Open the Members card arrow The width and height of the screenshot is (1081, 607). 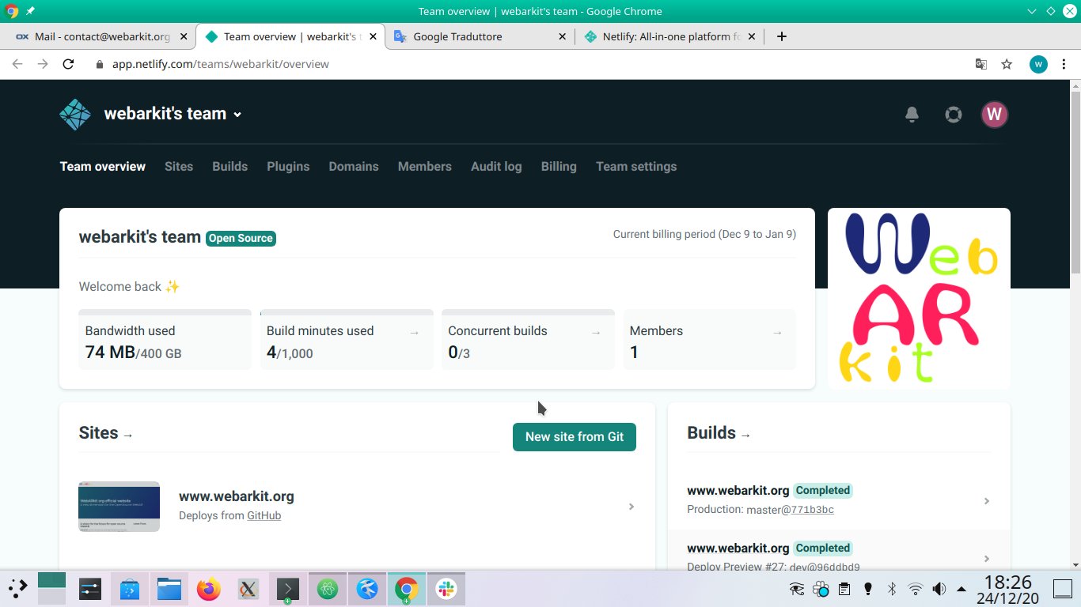click(777, 333)
